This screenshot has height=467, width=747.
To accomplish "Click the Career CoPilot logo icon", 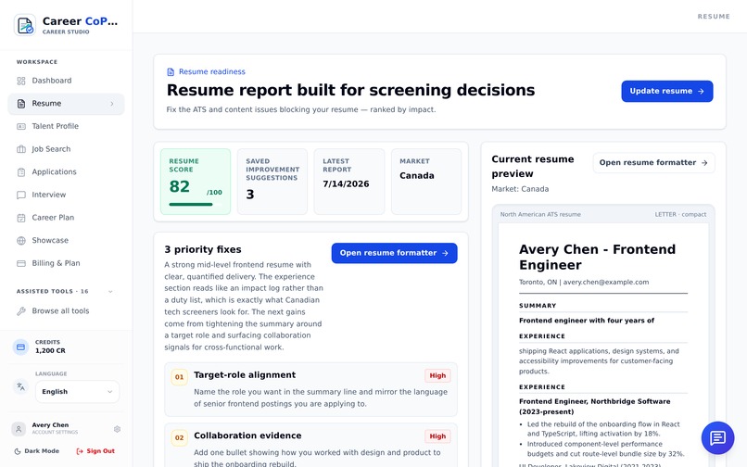I will tap(25, 25).
